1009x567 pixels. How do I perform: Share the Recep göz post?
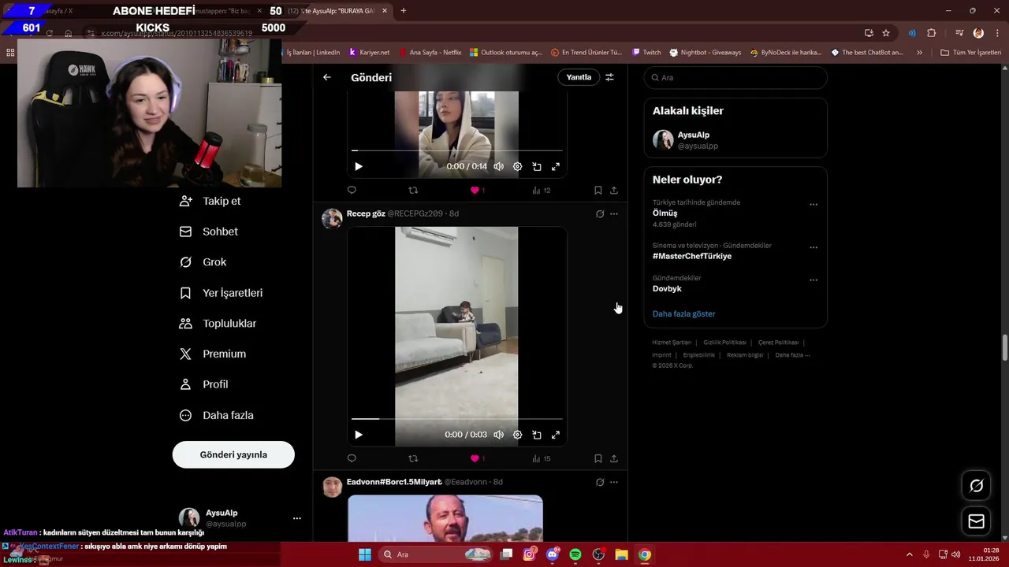click(613, 458)
